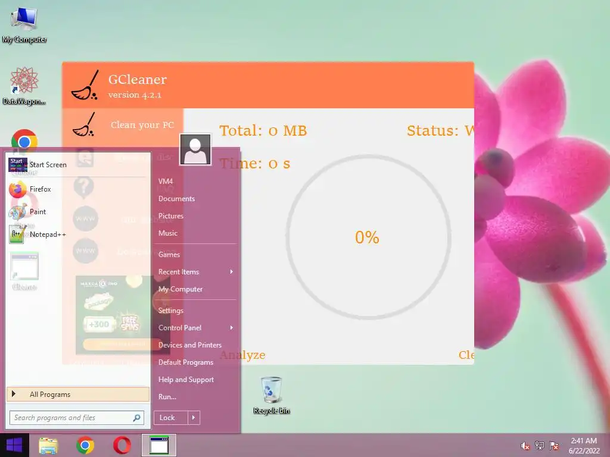Open the Action Center flag icon
The width and height of the screenshot is (610, 457).
[x=554, y=446]
